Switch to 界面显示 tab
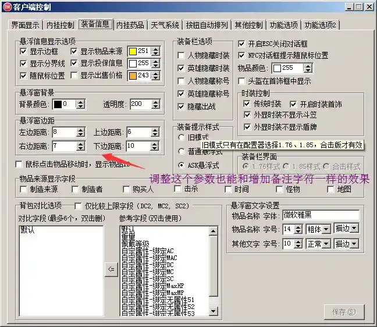This screenshot has width=377, height=327. tap(25, 25)
